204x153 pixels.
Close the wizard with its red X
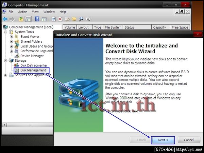tap(198, 34)
